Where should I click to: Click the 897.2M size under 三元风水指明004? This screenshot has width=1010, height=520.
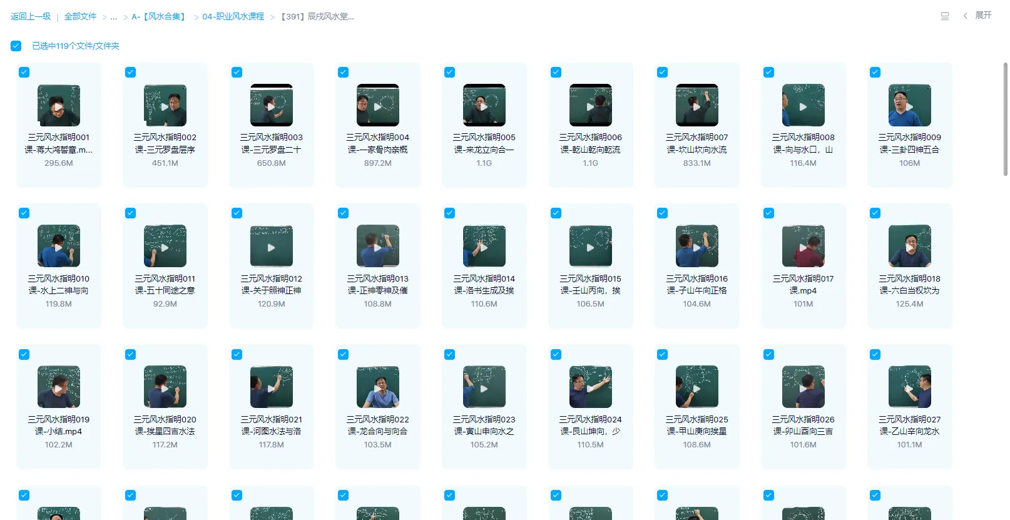[378, 163]
